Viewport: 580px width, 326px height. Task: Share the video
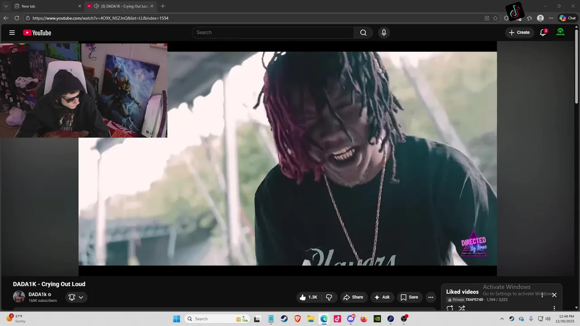[353, 297]
